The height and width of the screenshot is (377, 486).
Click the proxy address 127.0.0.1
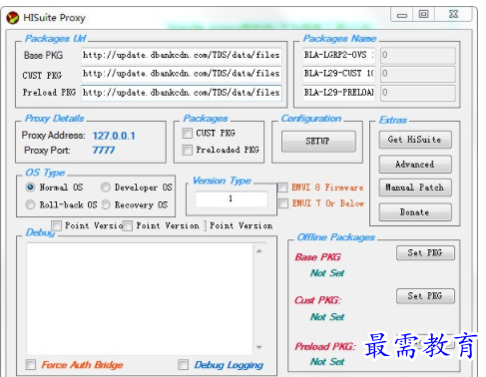pos(114,136)
